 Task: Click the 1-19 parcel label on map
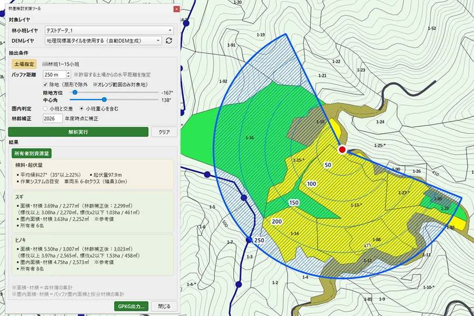(x=261, y=35)
